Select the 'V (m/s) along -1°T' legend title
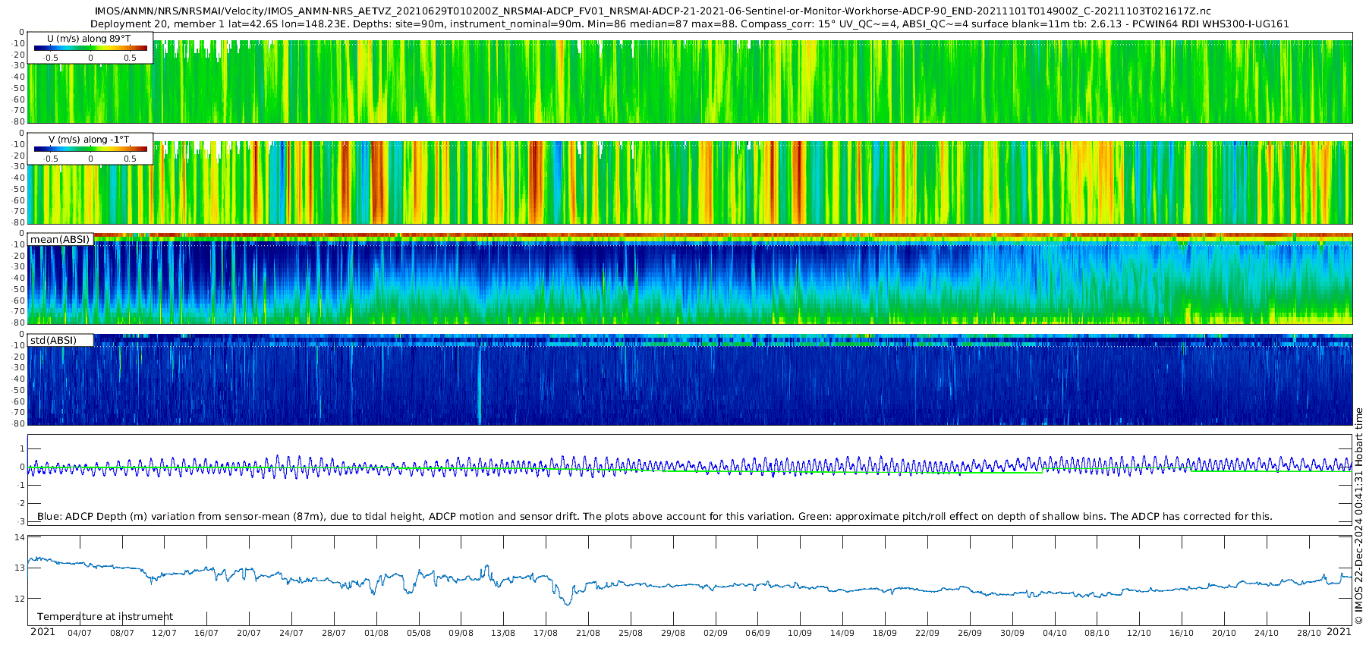This screenshot has height=645, width=1366. (89, 140)
